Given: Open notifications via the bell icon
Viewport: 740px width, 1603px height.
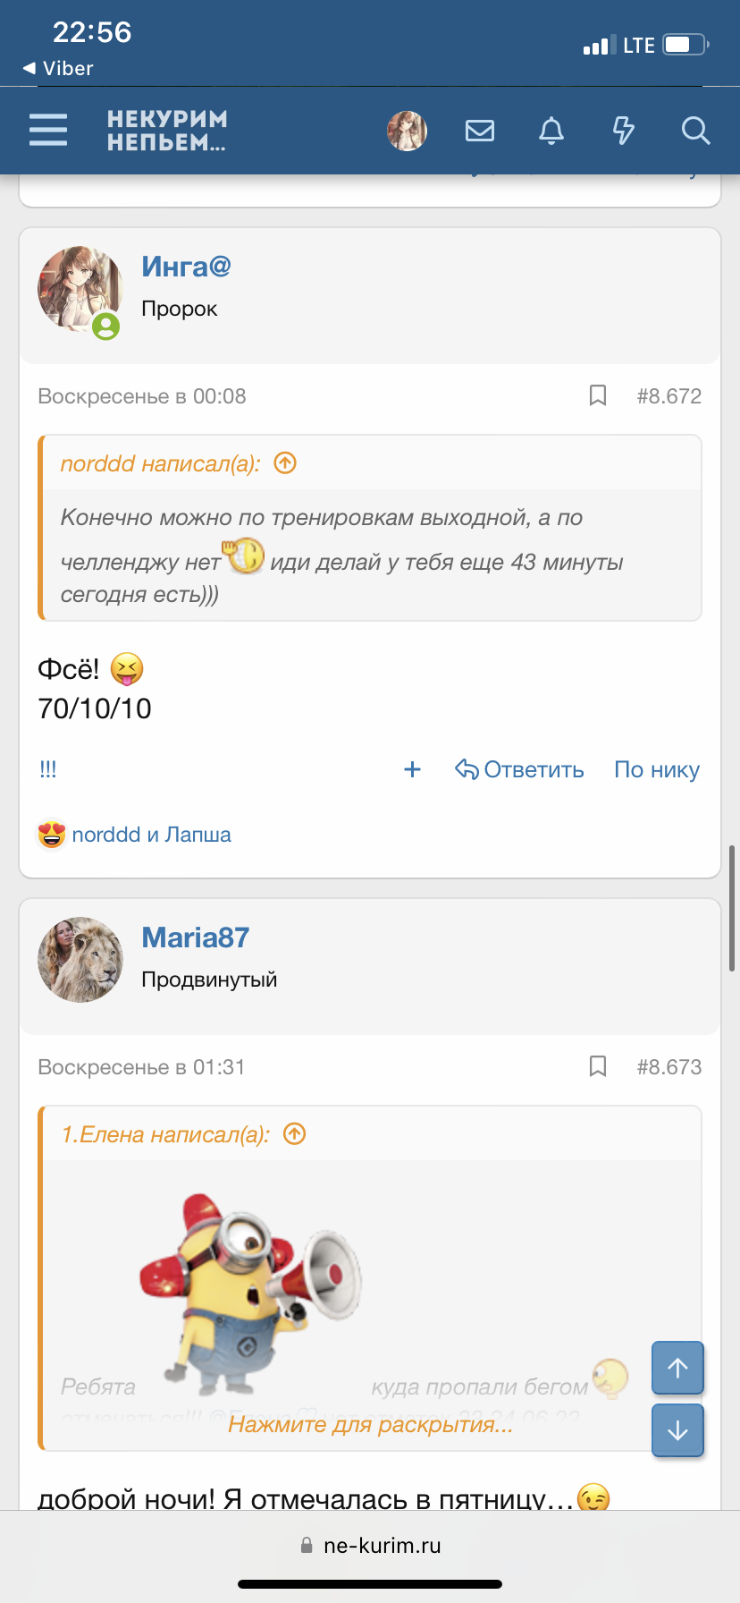Looking at the screenshot, I should (551, 130).
